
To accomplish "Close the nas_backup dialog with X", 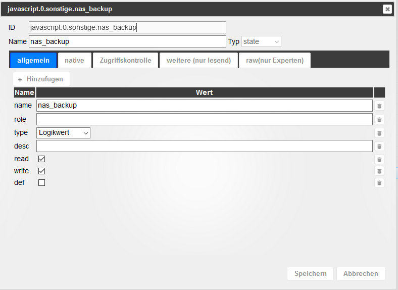I will pos(387,9).
